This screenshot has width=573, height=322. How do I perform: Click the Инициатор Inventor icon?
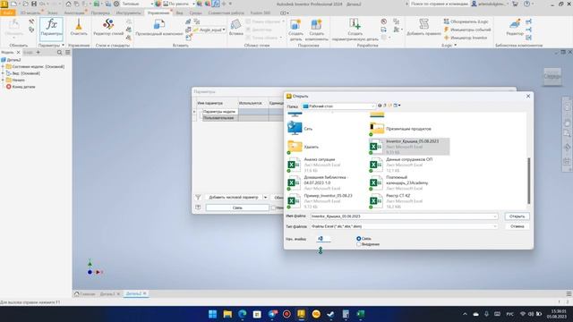446,38
